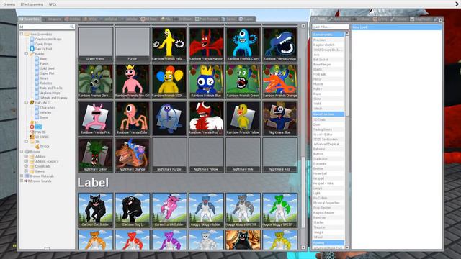Select the Physical Properties tool
The image size is (461, 259).
(x=328, y=203)
